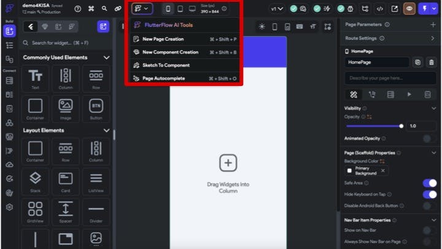The width and height of the screenshot is (442, 249).
Task: Select the Flutter widgets tab icon
Action: [31, 26]
